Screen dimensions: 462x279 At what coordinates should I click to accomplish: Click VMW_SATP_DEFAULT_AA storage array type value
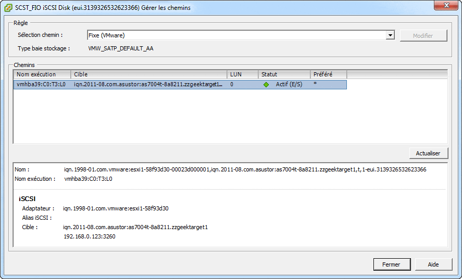(x=121, y=48)
